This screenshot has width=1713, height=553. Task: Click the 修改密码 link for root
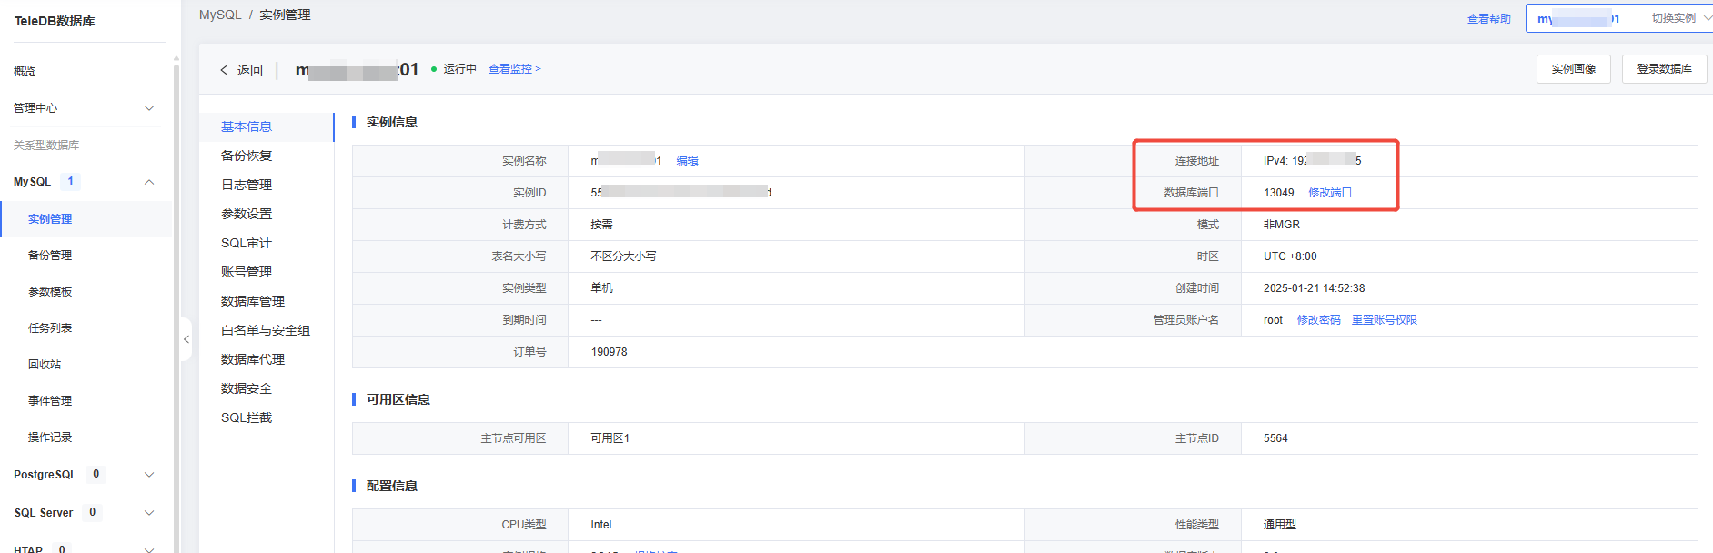1318,320
